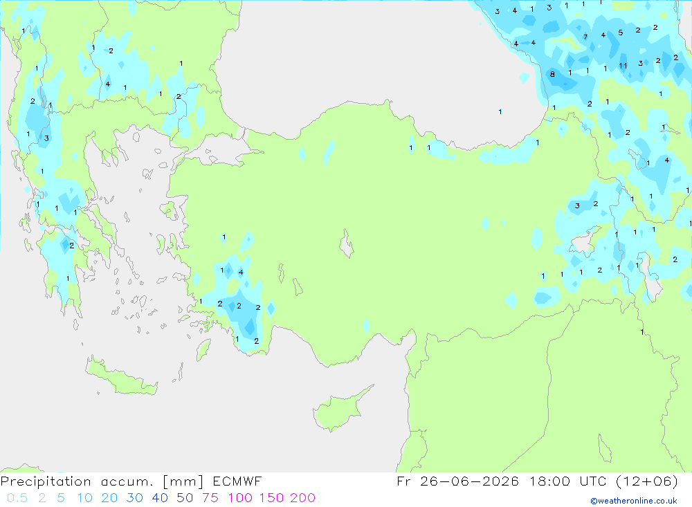The height and width of the screenshot is (507, 692).
Task: Click the '18:00 UTC (12+06)' time text
Action: (x=603, y=481)
